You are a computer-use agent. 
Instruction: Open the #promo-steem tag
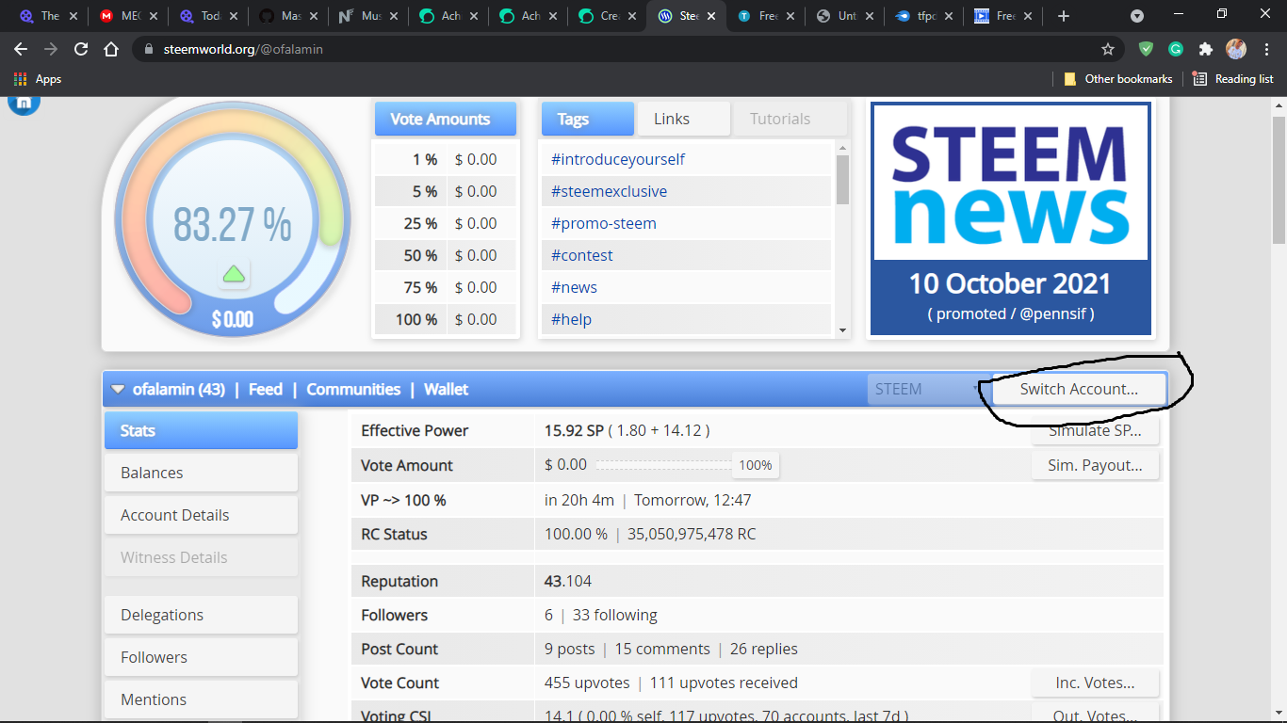point(604,223)
